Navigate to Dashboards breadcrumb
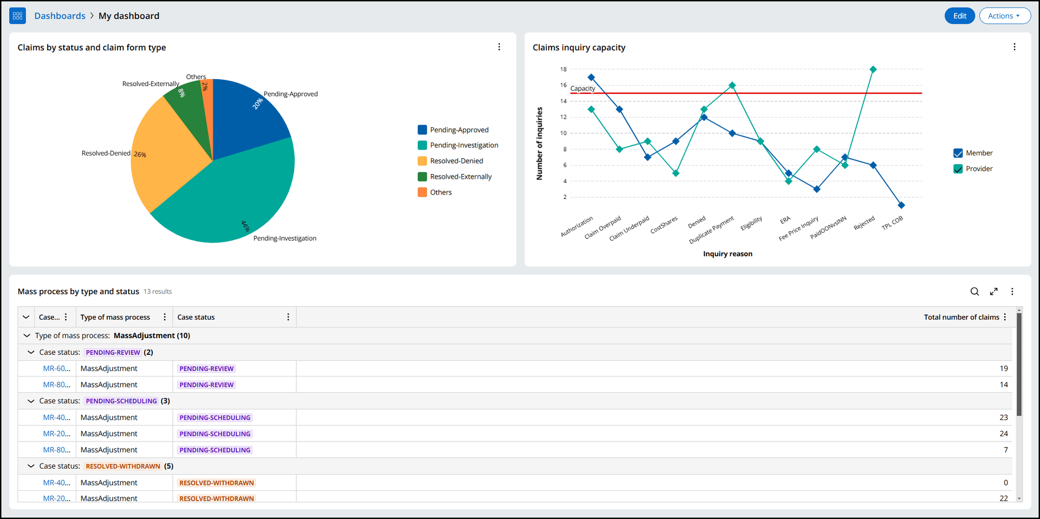This screenshot has height=519, width=1040. (60, 16)
